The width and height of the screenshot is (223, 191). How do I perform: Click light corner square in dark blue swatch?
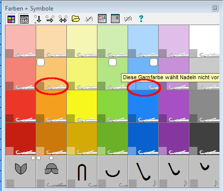point(132,151)
